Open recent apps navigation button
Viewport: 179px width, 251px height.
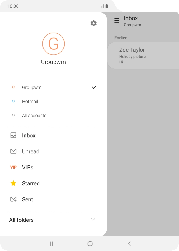[x=51, y=244]
